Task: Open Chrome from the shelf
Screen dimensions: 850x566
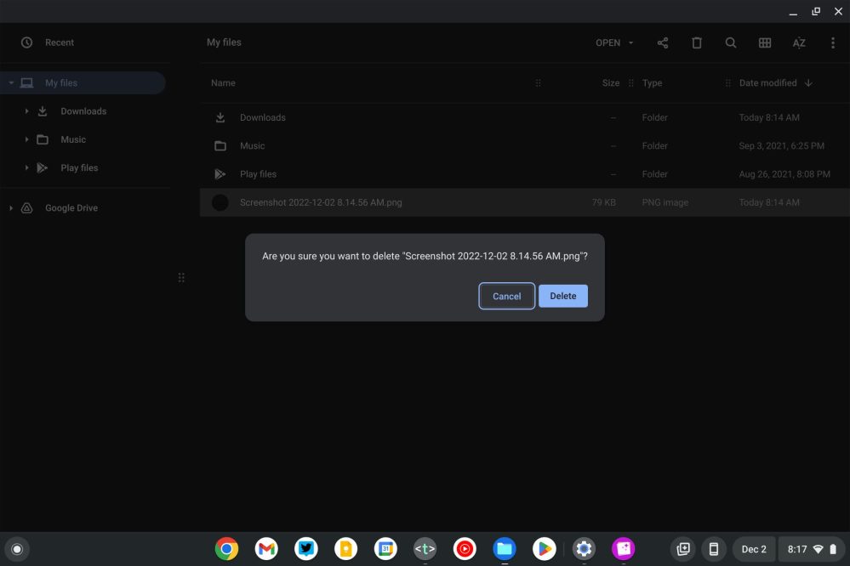Action: point(226,549)
